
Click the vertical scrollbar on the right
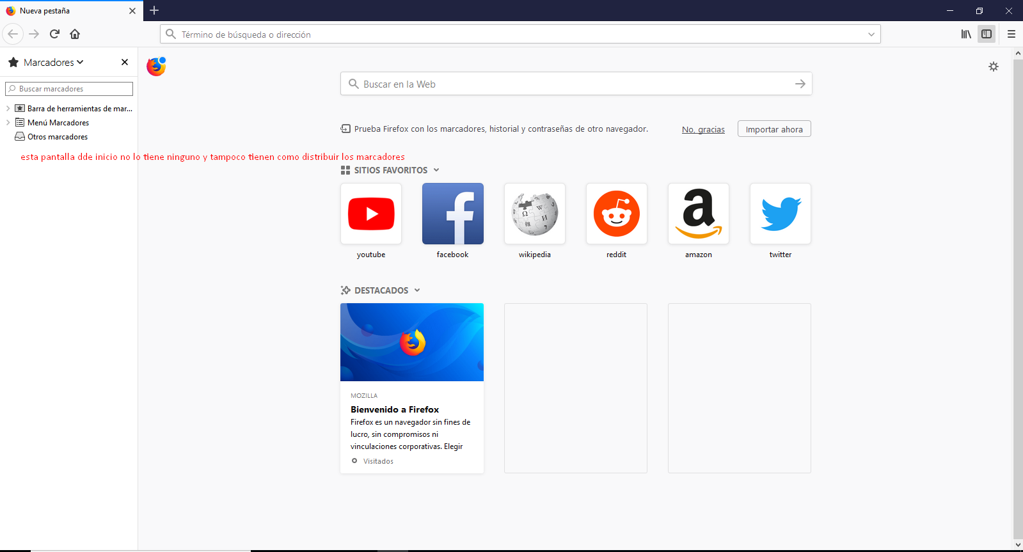click(x=1018, y=299)
